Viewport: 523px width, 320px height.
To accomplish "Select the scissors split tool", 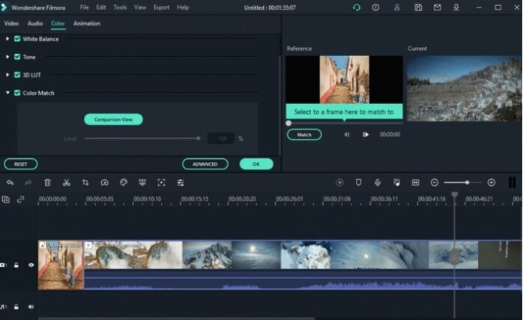I will pos(66,182).
